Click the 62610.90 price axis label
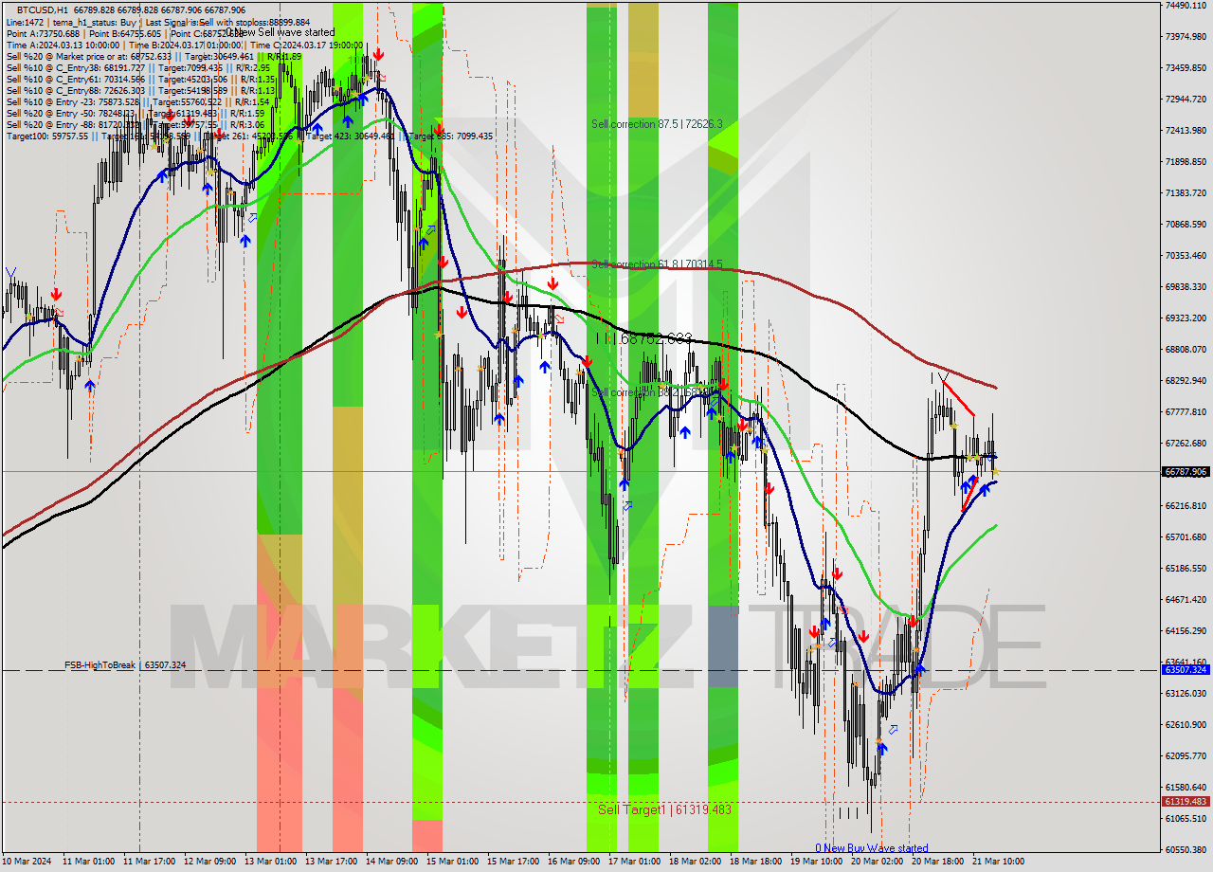The width and height of the screenshot is (1213, 872). click(1185, 724)
